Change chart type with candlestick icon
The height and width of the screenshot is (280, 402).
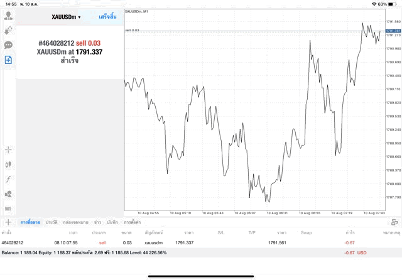9,164
